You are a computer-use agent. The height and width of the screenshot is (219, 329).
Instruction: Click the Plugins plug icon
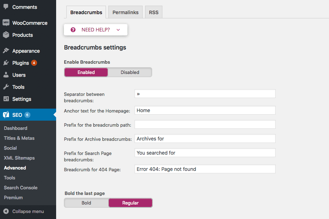tap(6, 63)
